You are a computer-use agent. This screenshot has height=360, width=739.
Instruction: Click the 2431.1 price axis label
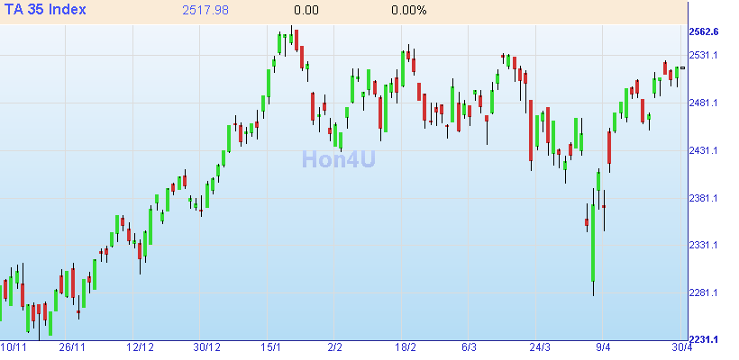(704, 150)
